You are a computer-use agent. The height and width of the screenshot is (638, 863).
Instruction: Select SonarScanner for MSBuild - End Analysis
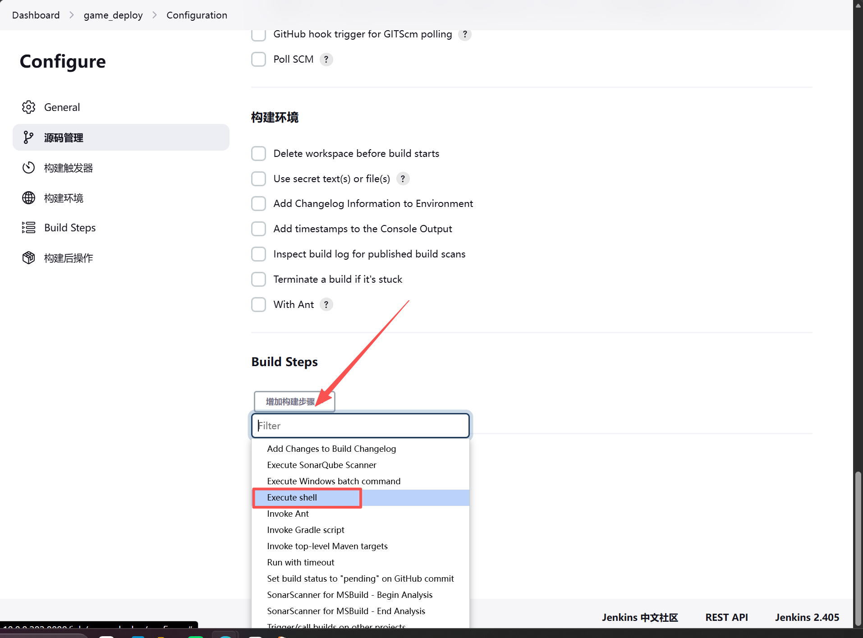click(x=360, y=611)
